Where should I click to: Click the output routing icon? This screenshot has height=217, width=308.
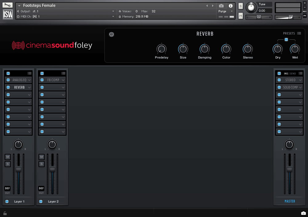point(18,11)
